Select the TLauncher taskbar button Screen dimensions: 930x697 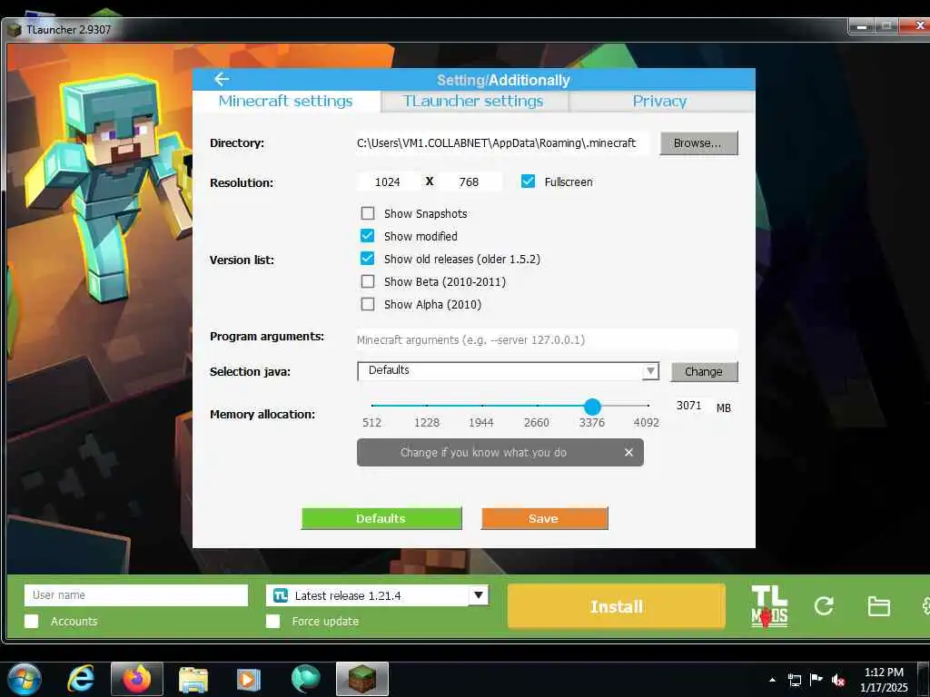[361, 679]
